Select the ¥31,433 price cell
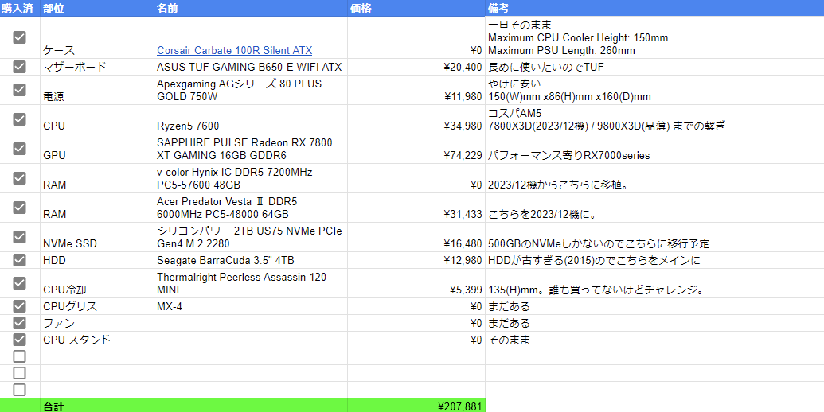The width and height of the screenshot is (824, 412). click(x=416, y=208)
